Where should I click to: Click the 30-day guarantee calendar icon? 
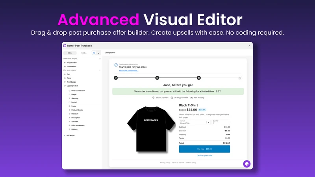pos(172,98)
